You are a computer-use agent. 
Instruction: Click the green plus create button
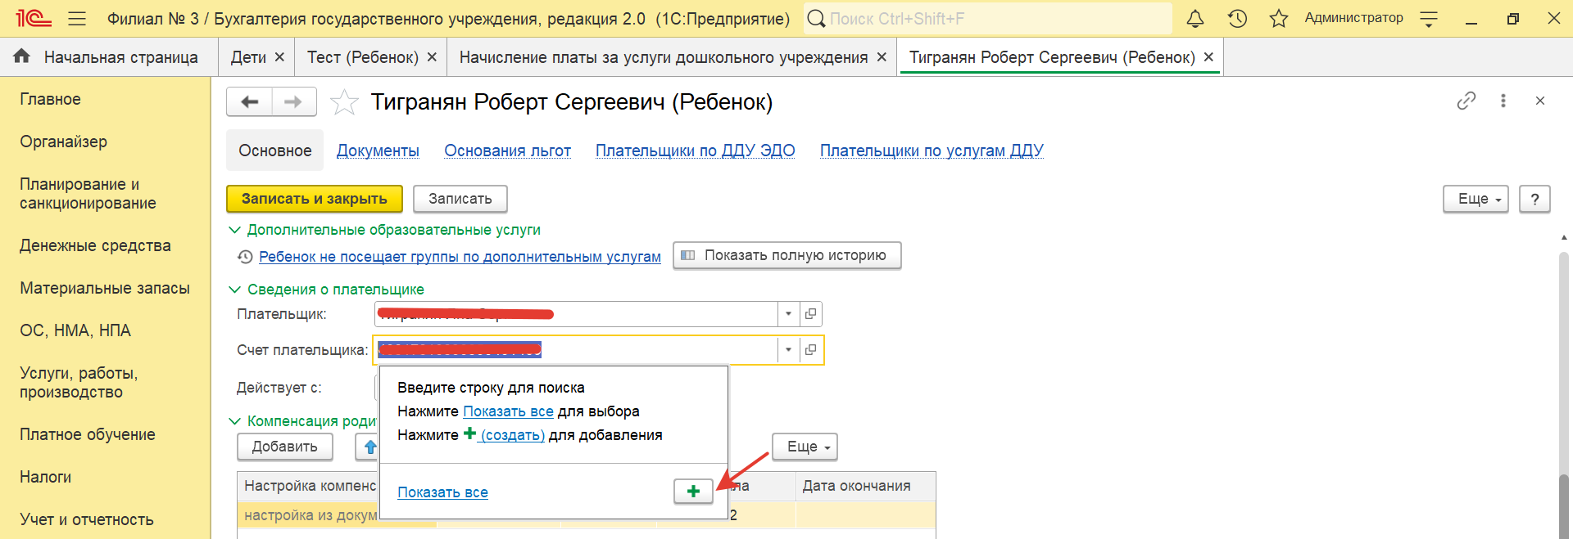(x=693, y=492)
